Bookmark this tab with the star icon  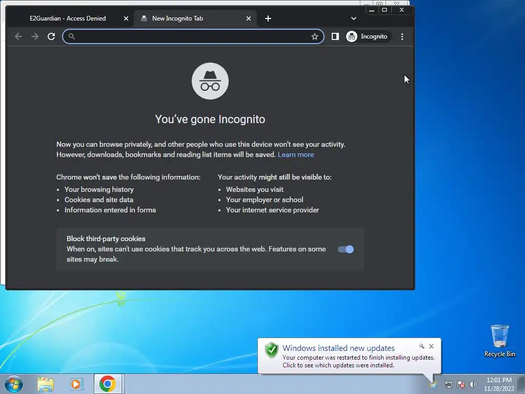pyautogui.click(x=314, y=36)
